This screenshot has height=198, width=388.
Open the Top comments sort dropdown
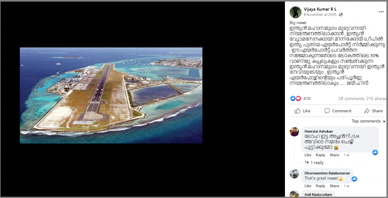(368, 121)
